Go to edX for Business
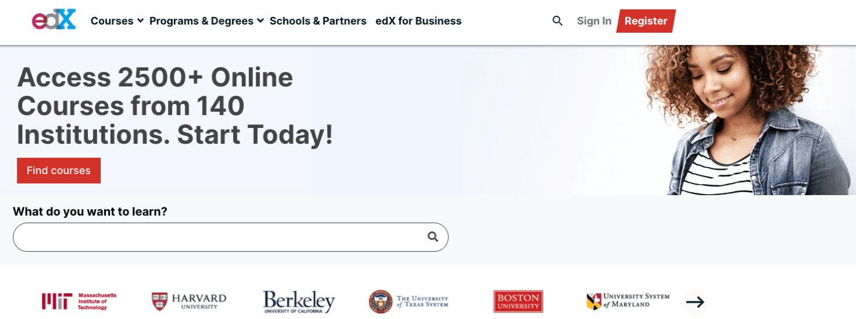The image size is (856, 319). pos(418,21)
